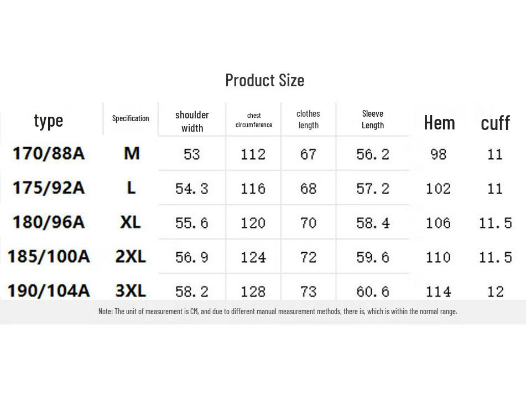526x395 pixels.
Task: Click the Product Size title
Action: tap(264, 80)
